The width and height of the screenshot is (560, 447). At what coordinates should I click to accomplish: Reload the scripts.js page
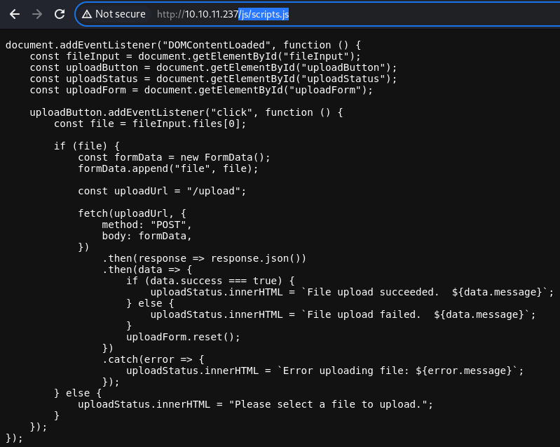[60, 14]
